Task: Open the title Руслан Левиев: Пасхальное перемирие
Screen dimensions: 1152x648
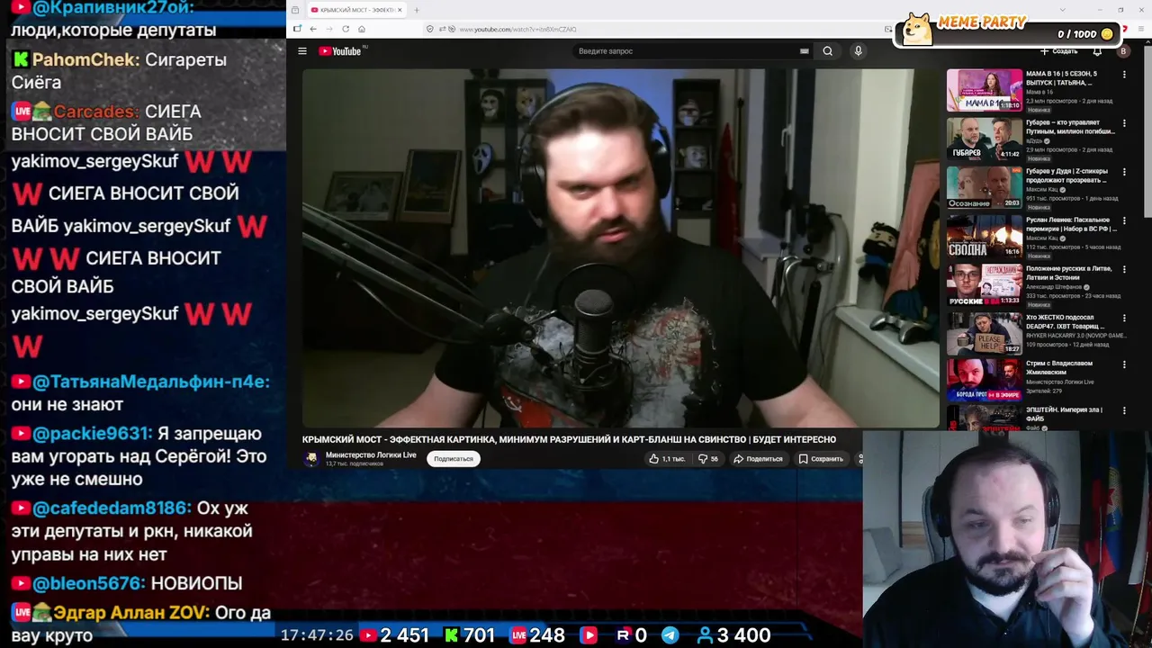Action: tap(1070, 224)
